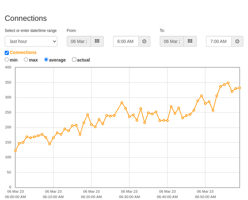
Task: Click the last data point on the chart
Action: click(x=240, y=88)
